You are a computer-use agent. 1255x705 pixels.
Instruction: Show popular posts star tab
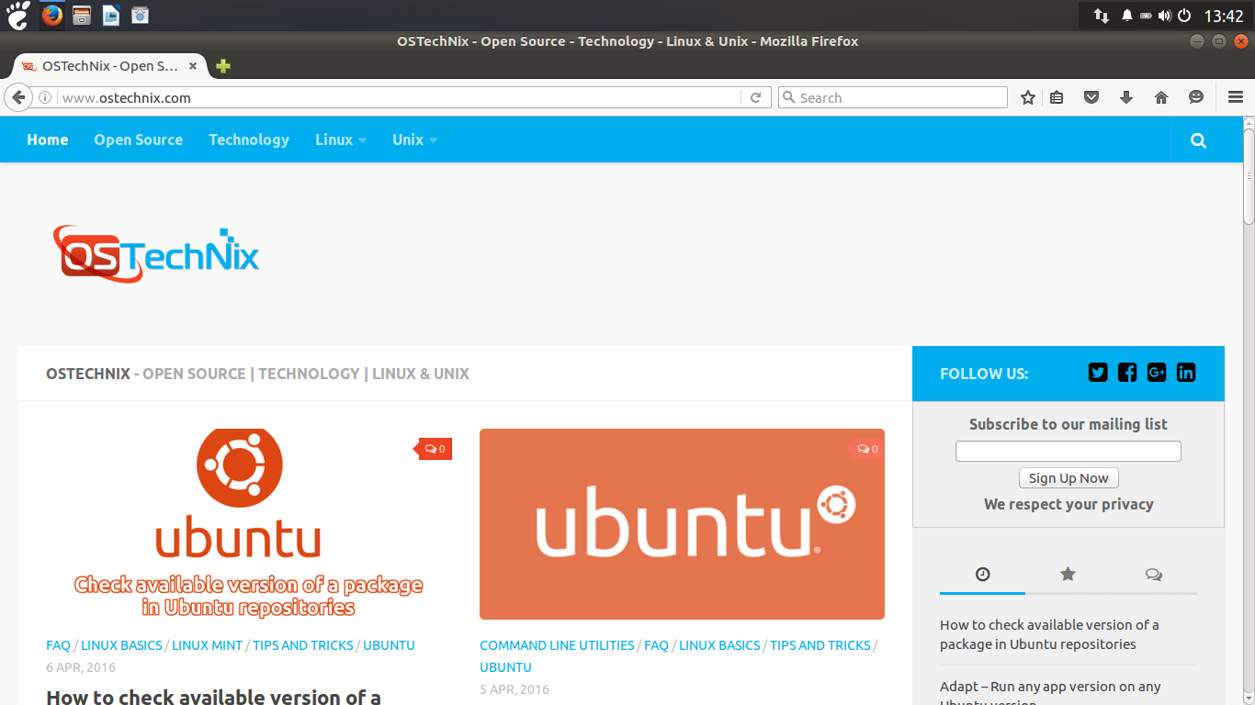pos(1068,575)
